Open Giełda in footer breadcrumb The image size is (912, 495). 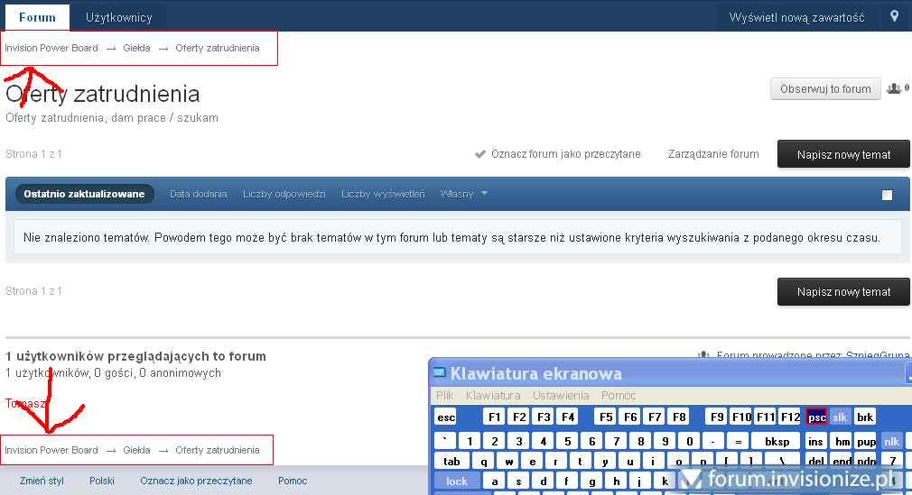tap(136, 450)
